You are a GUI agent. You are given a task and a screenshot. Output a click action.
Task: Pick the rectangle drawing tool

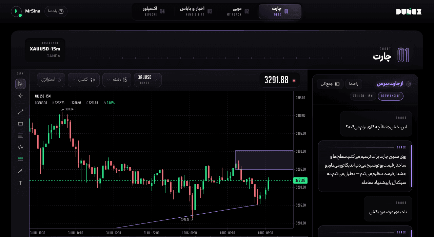[20, 124]
